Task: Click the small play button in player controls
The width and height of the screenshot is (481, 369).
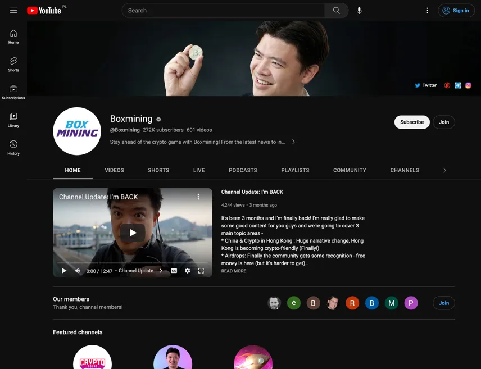Action: pos(64,271)
